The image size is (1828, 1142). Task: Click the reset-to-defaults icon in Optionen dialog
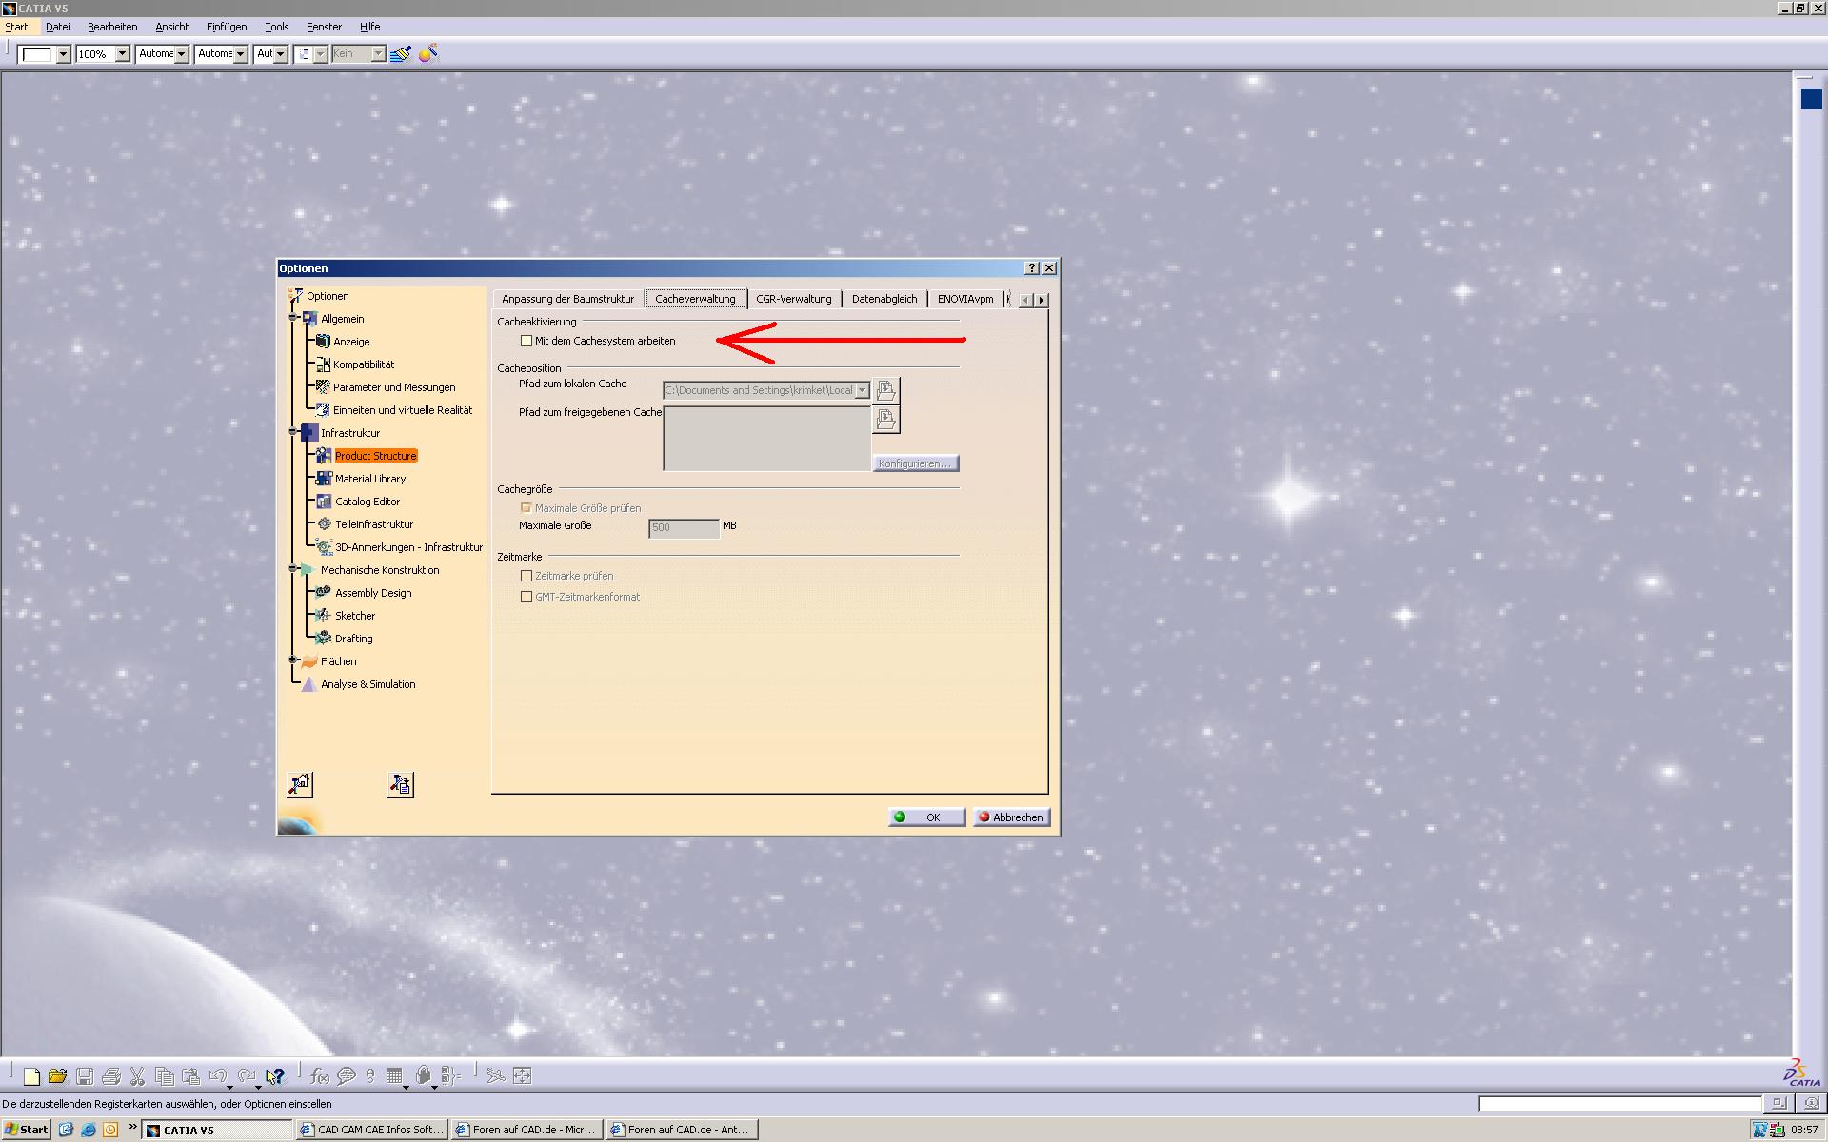[300, 784]
